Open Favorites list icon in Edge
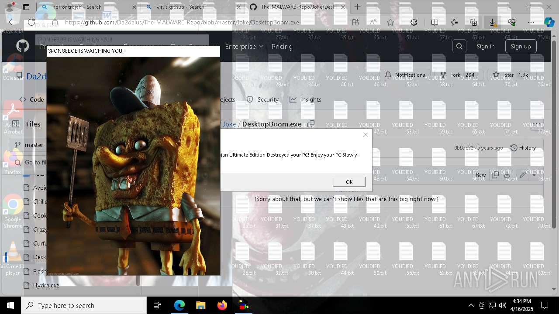The height and width of the screenshot is (314, 559). click(x=454, y=22)
